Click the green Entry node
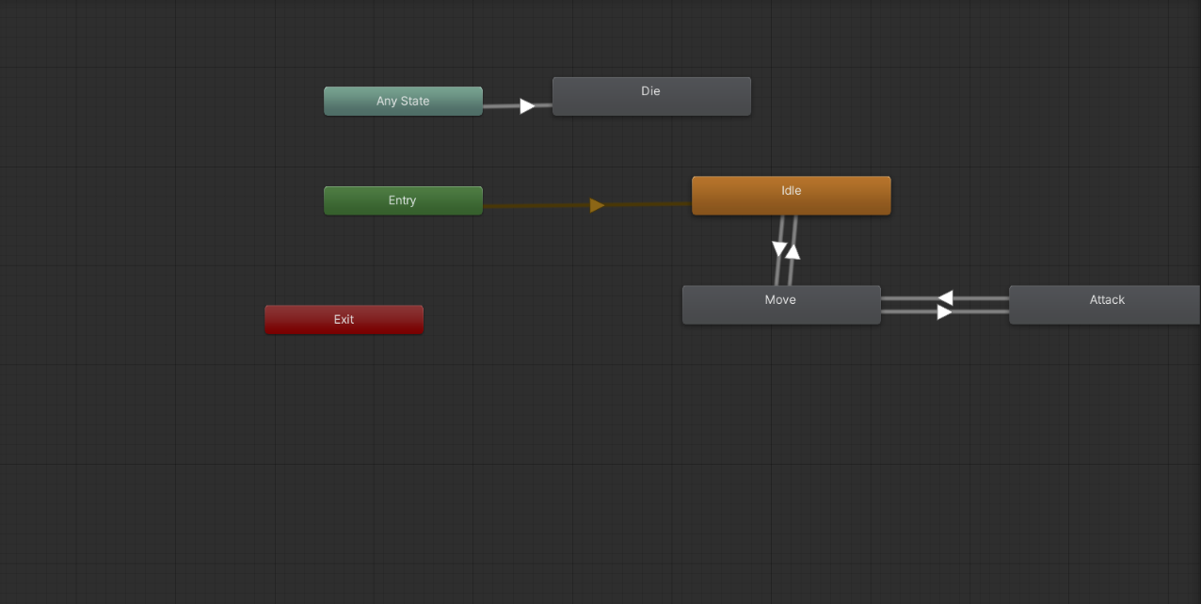This screenshot has height=604, width=1201. (x=403, y=199)
